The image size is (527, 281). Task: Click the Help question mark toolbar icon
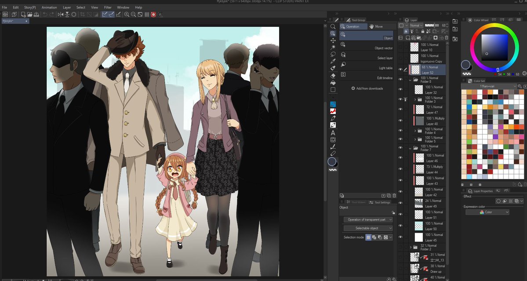point(14,15)
